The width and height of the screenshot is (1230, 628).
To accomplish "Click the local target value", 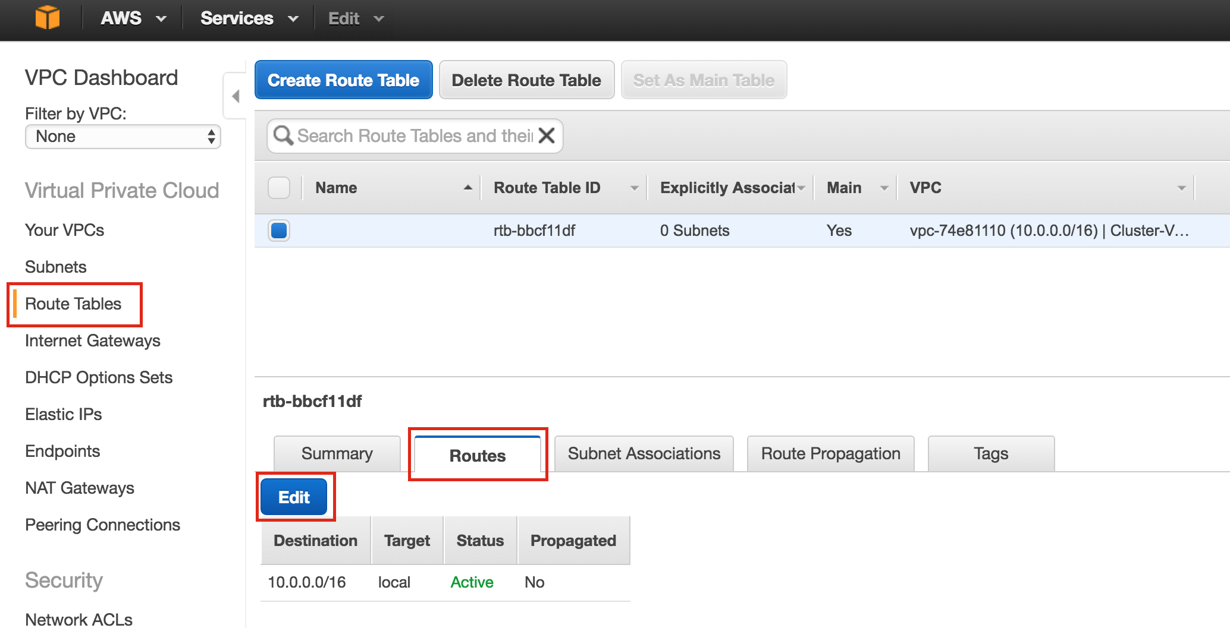I will 394,582.
